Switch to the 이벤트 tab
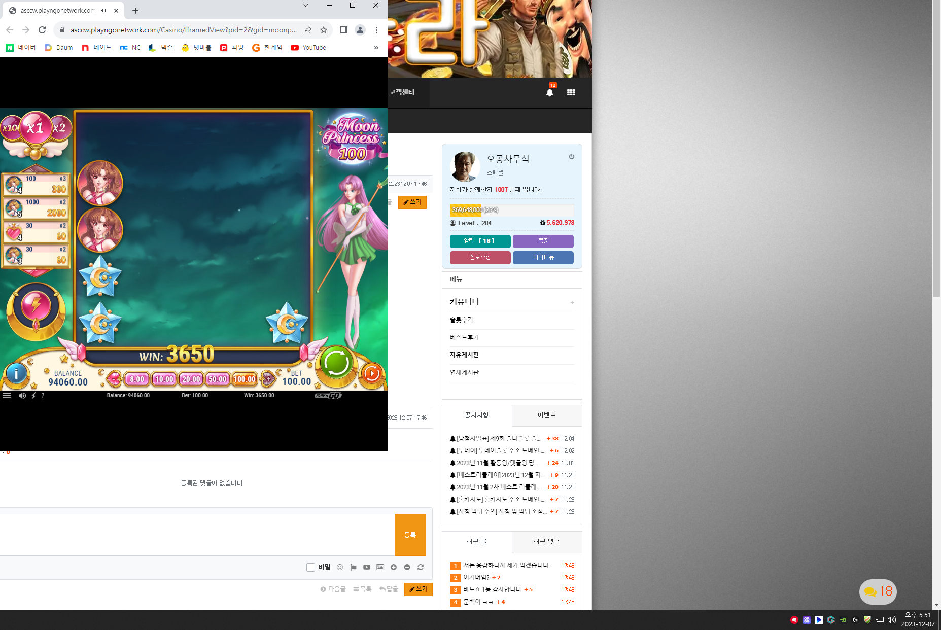The image size is (941, 630). click(547, 415)
